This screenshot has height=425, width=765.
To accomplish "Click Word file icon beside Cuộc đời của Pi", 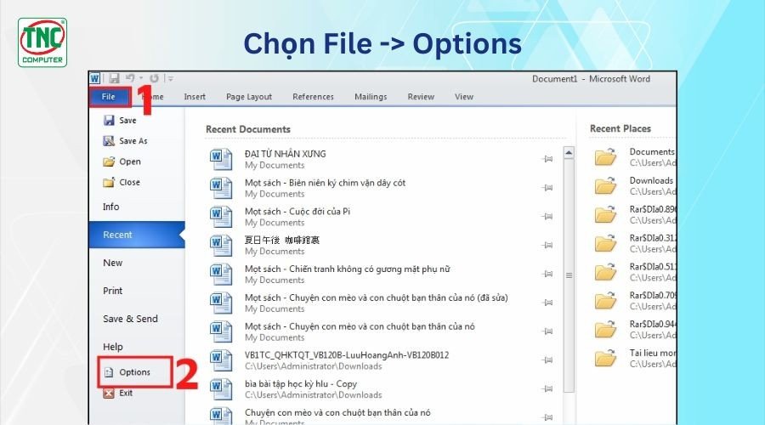I will 221,217.
